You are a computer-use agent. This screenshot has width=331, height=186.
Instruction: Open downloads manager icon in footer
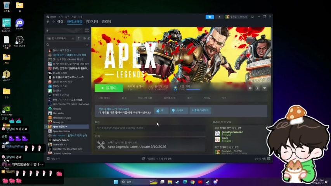(x=144, y=158)
